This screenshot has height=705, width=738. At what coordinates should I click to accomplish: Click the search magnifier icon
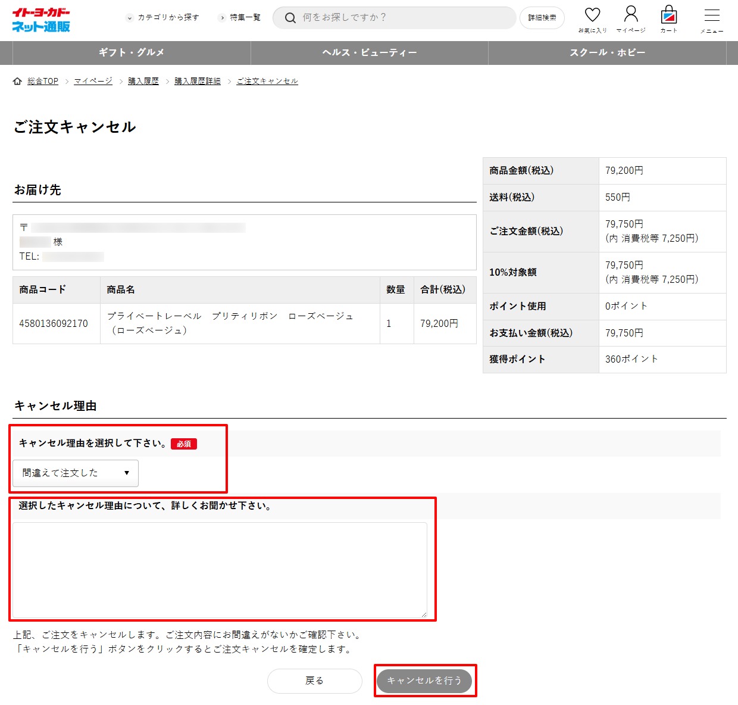point(290,18)
